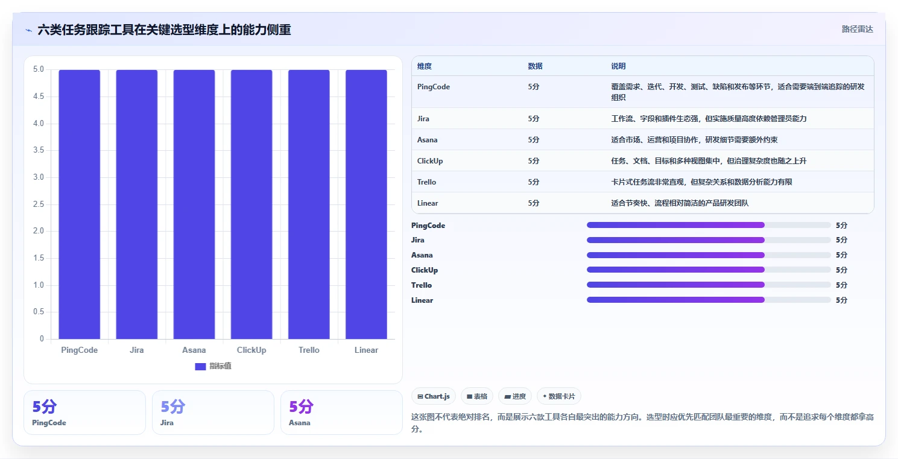Click the Jira progress bar
Screen dimensions: 898x459
[x=709, y=240]
